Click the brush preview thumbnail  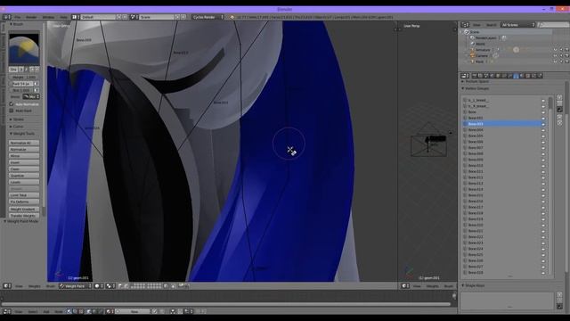tap(24, 50)
